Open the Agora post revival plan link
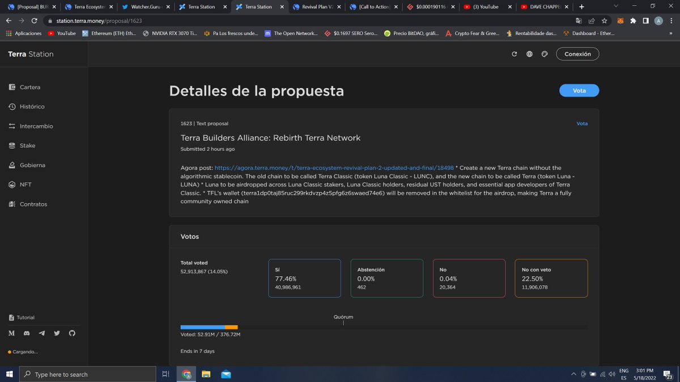 click(334, 168)
